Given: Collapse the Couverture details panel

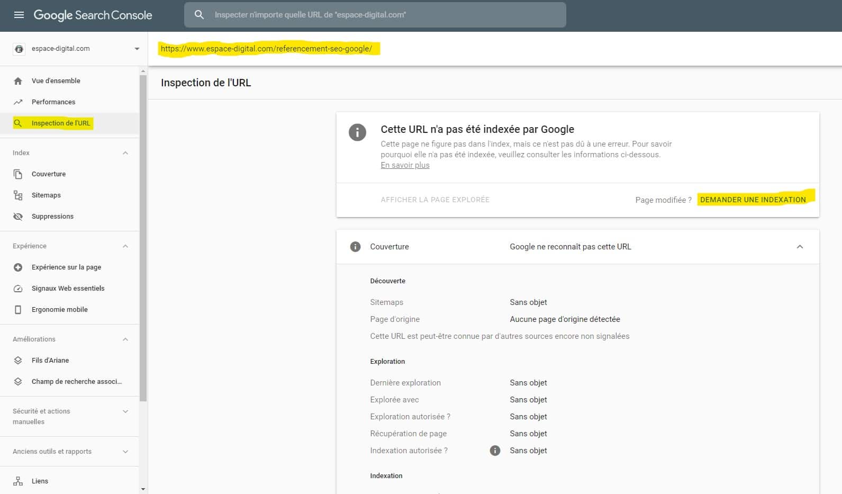Looking at the screenshot, I should coord(800,247).
